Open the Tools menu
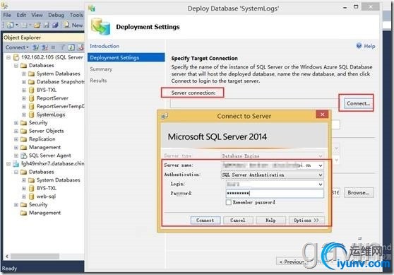 pyautogui.click(x=76, y=15)
